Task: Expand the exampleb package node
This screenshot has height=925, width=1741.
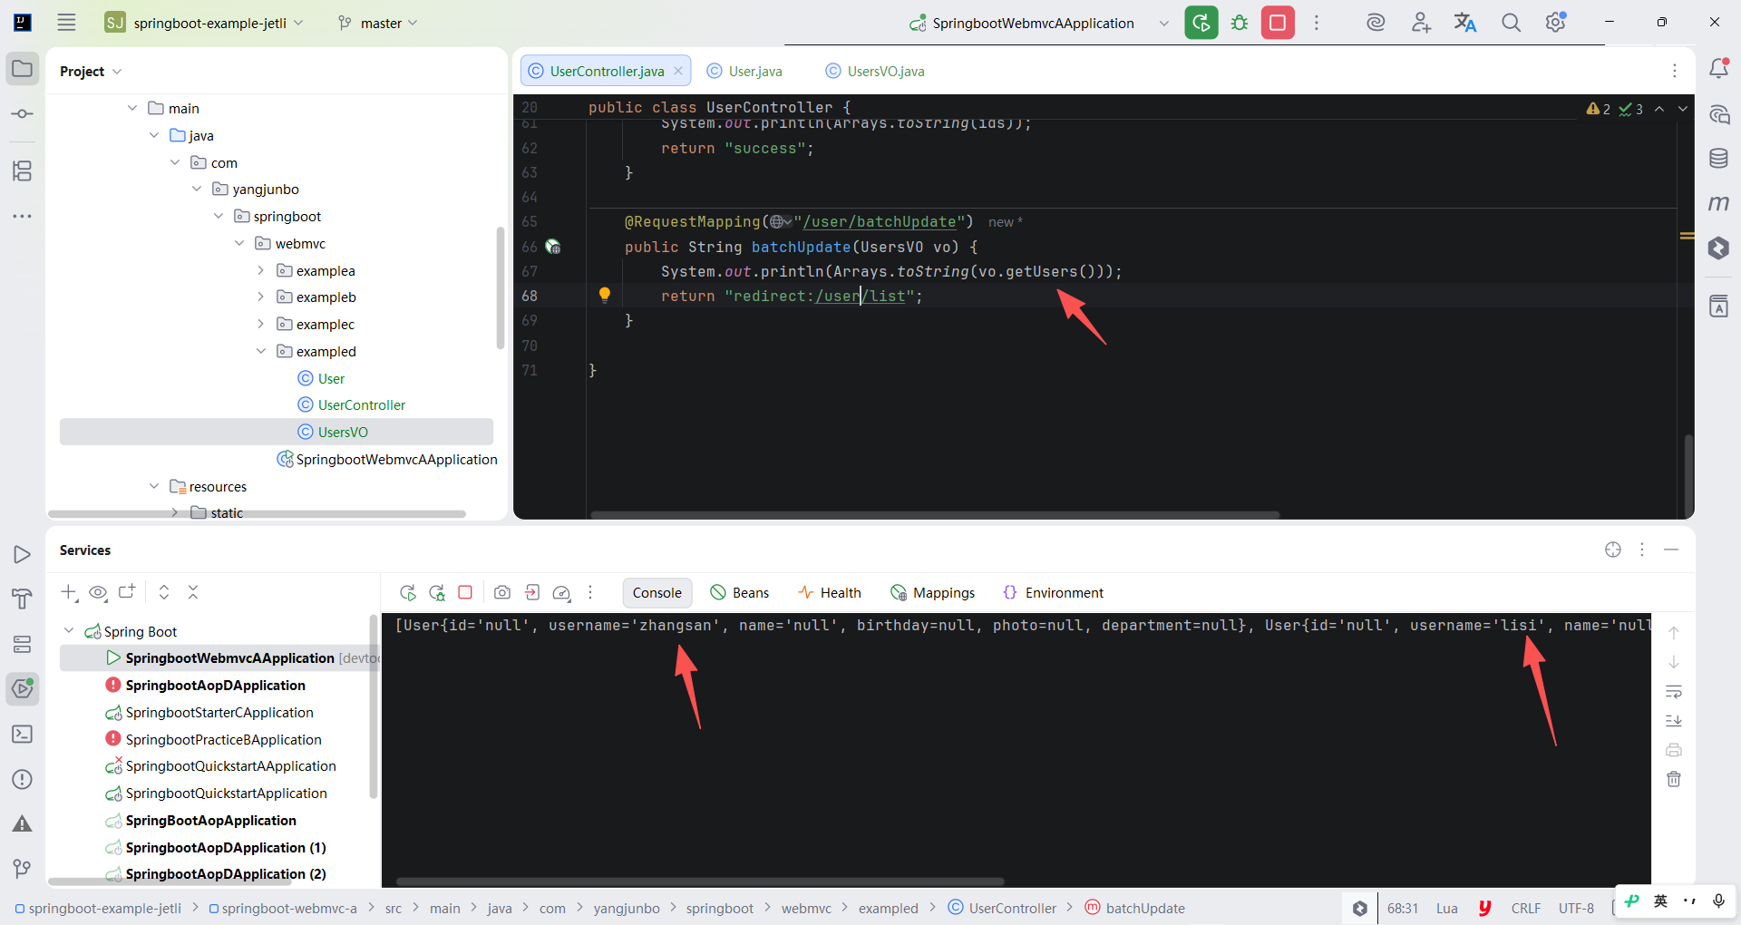Action: coord(261,297)
